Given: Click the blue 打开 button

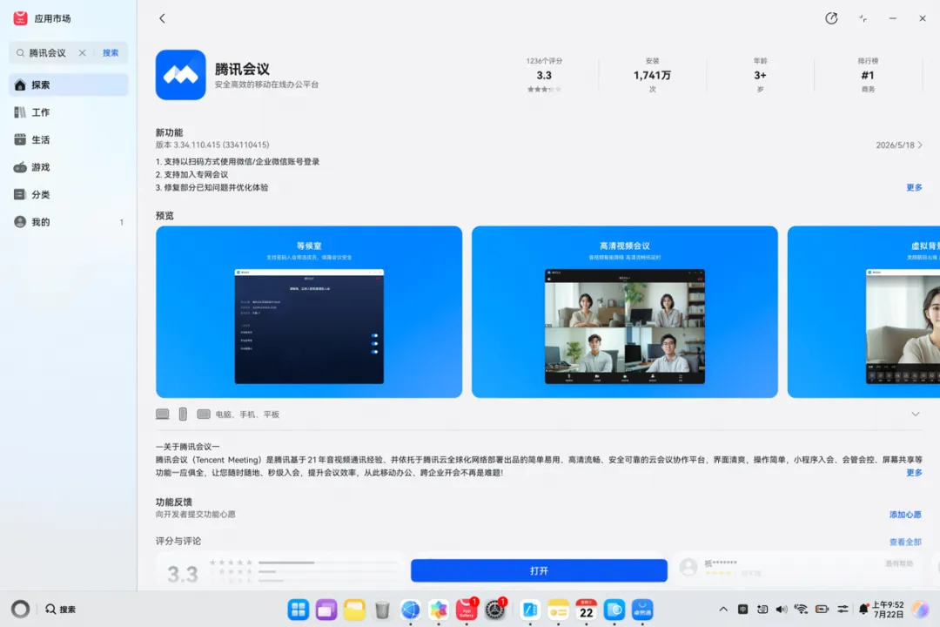Looking at the screenshot, I should pyautogui.click(x=539, y=570).
